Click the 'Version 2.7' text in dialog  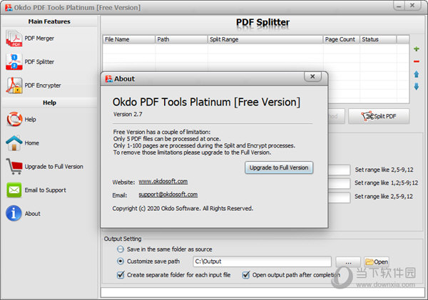click(x=128, y=114)
